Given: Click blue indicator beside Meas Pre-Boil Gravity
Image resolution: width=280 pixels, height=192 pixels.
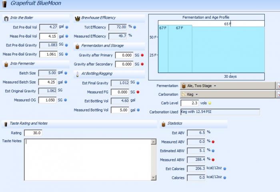Looking at the screenshot, I should click(67, 54).
